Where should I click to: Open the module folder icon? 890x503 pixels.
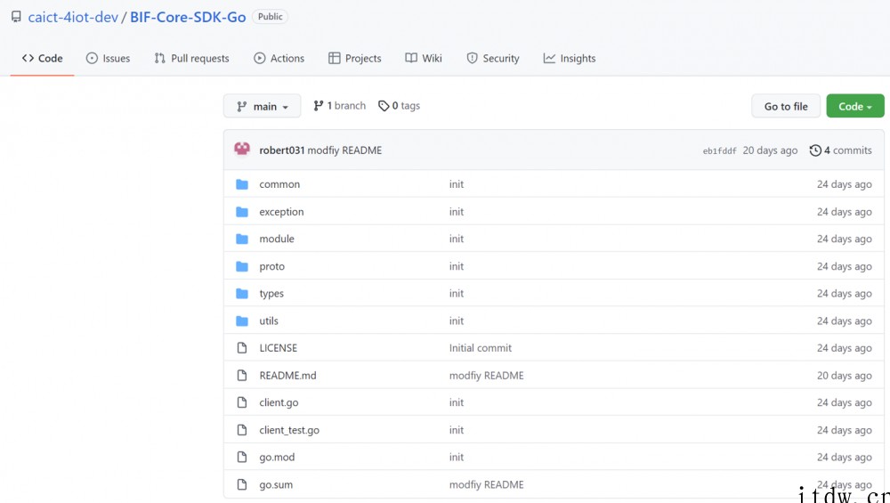[242, 239]
